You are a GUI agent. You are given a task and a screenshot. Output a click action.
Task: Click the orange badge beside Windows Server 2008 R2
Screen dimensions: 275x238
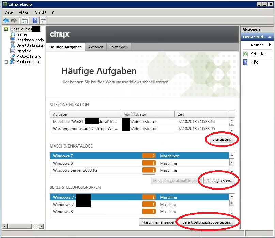tap(149, 170)
